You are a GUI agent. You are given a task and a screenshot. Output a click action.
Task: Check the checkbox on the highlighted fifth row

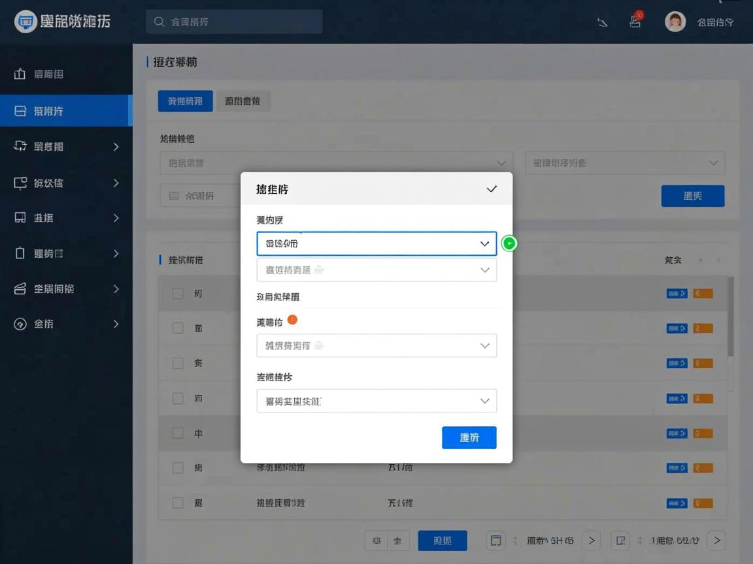[176, 433]
